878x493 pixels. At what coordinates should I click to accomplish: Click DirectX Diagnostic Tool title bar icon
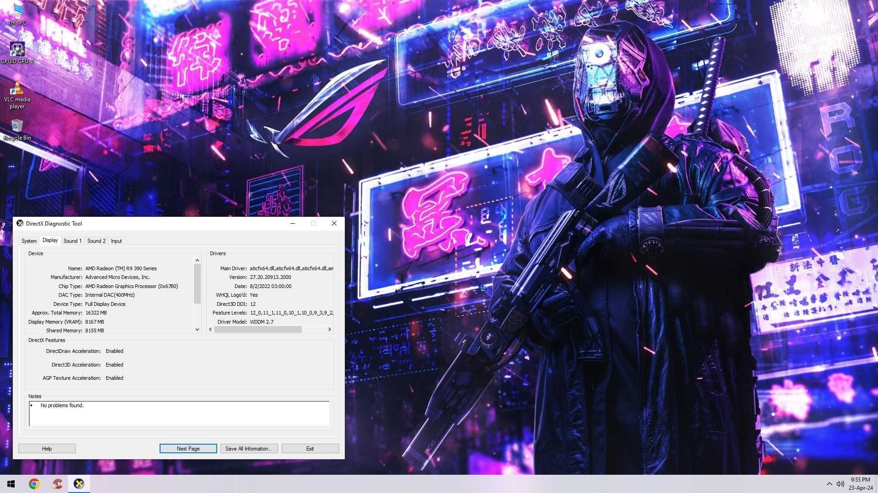[20, 223]
